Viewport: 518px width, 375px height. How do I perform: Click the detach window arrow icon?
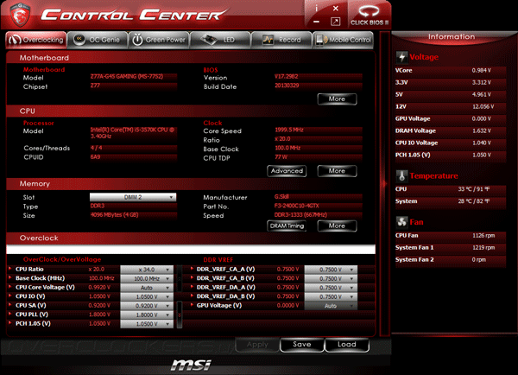click(335, 22)
